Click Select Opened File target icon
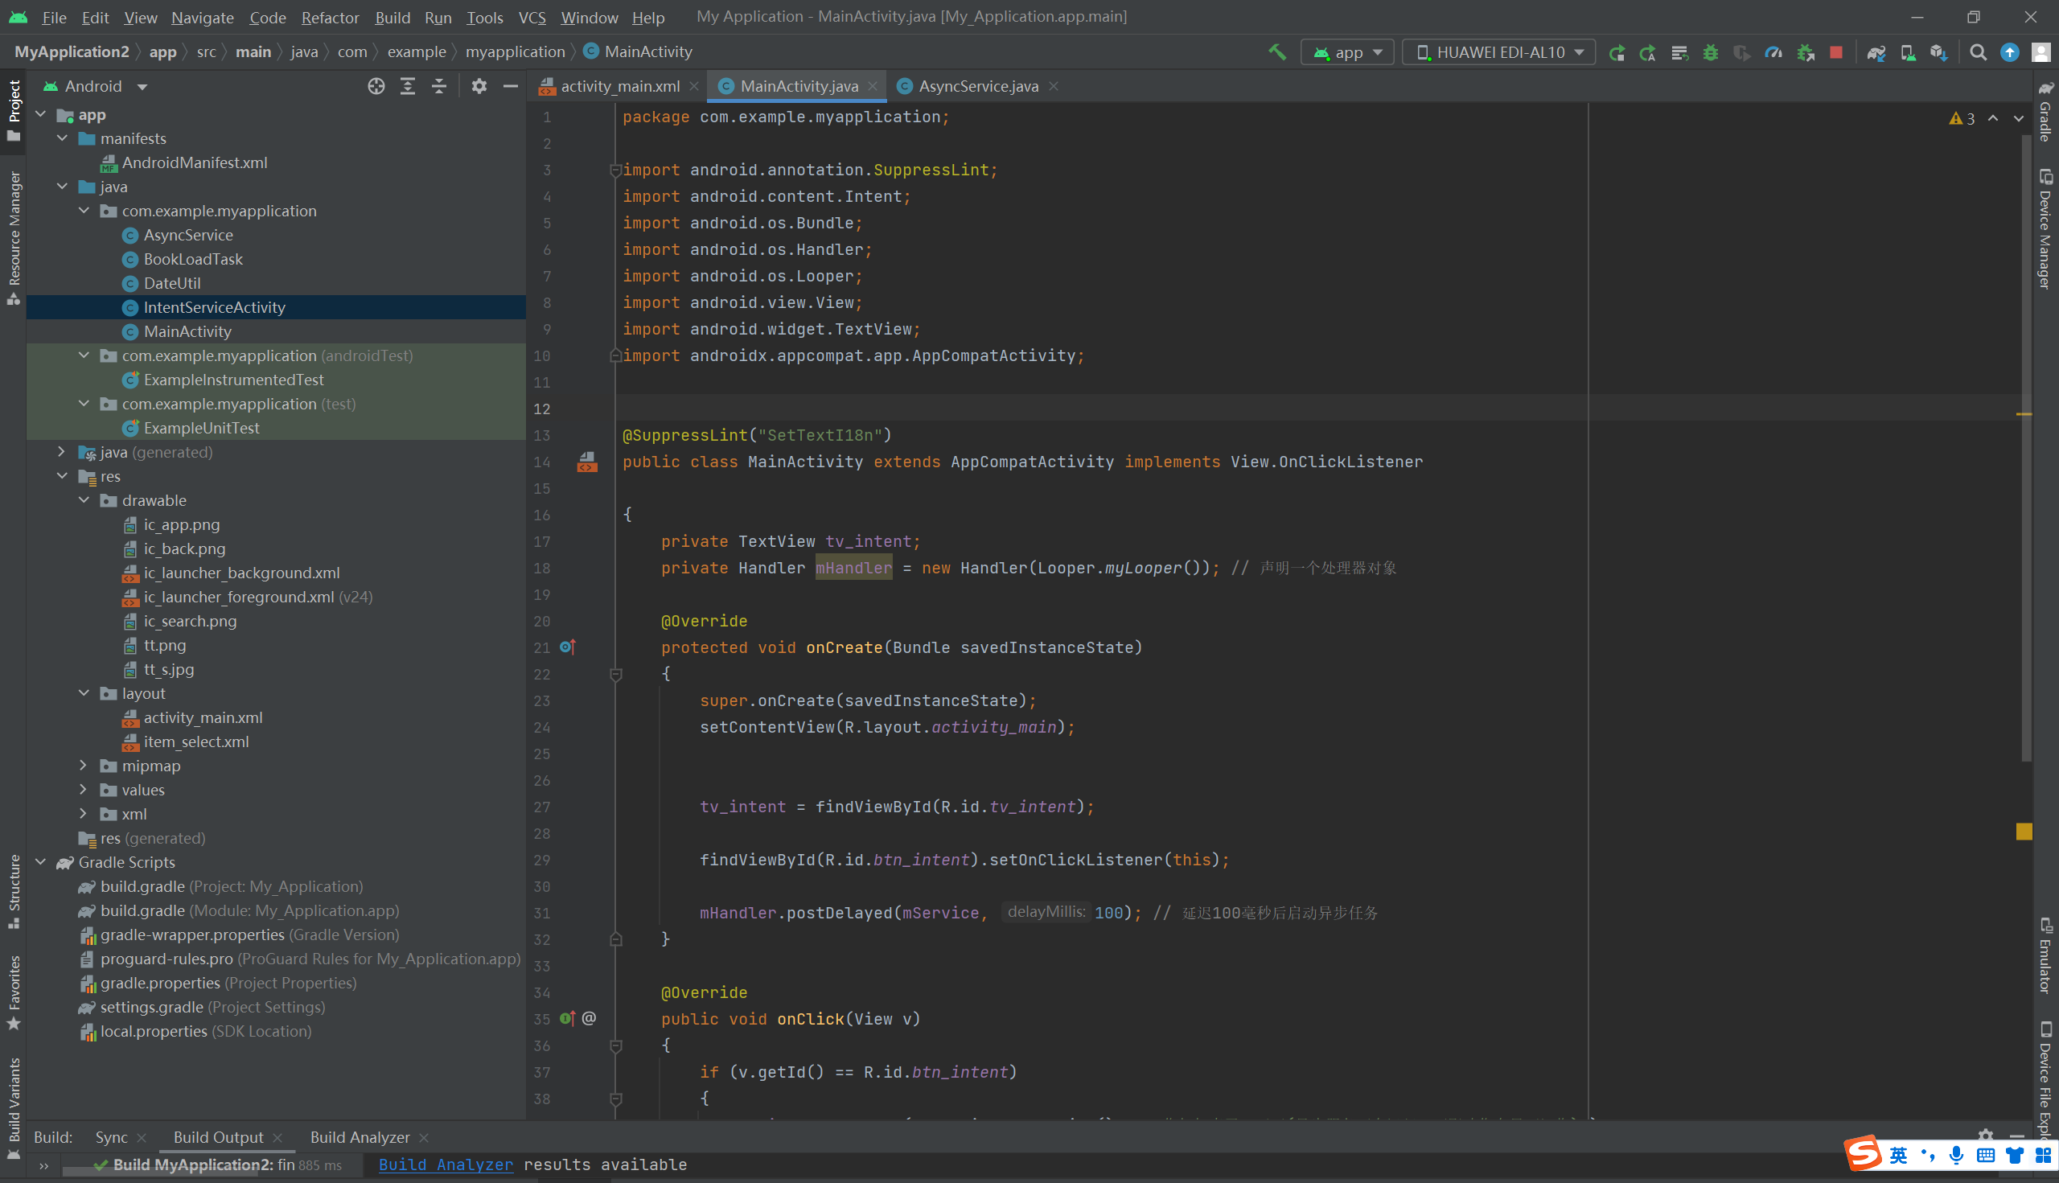 pos(376,86)
